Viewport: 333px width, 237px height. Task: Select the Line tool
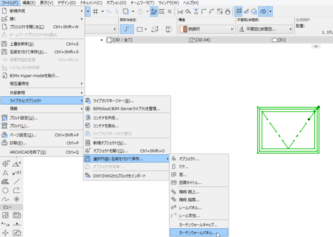17,182
